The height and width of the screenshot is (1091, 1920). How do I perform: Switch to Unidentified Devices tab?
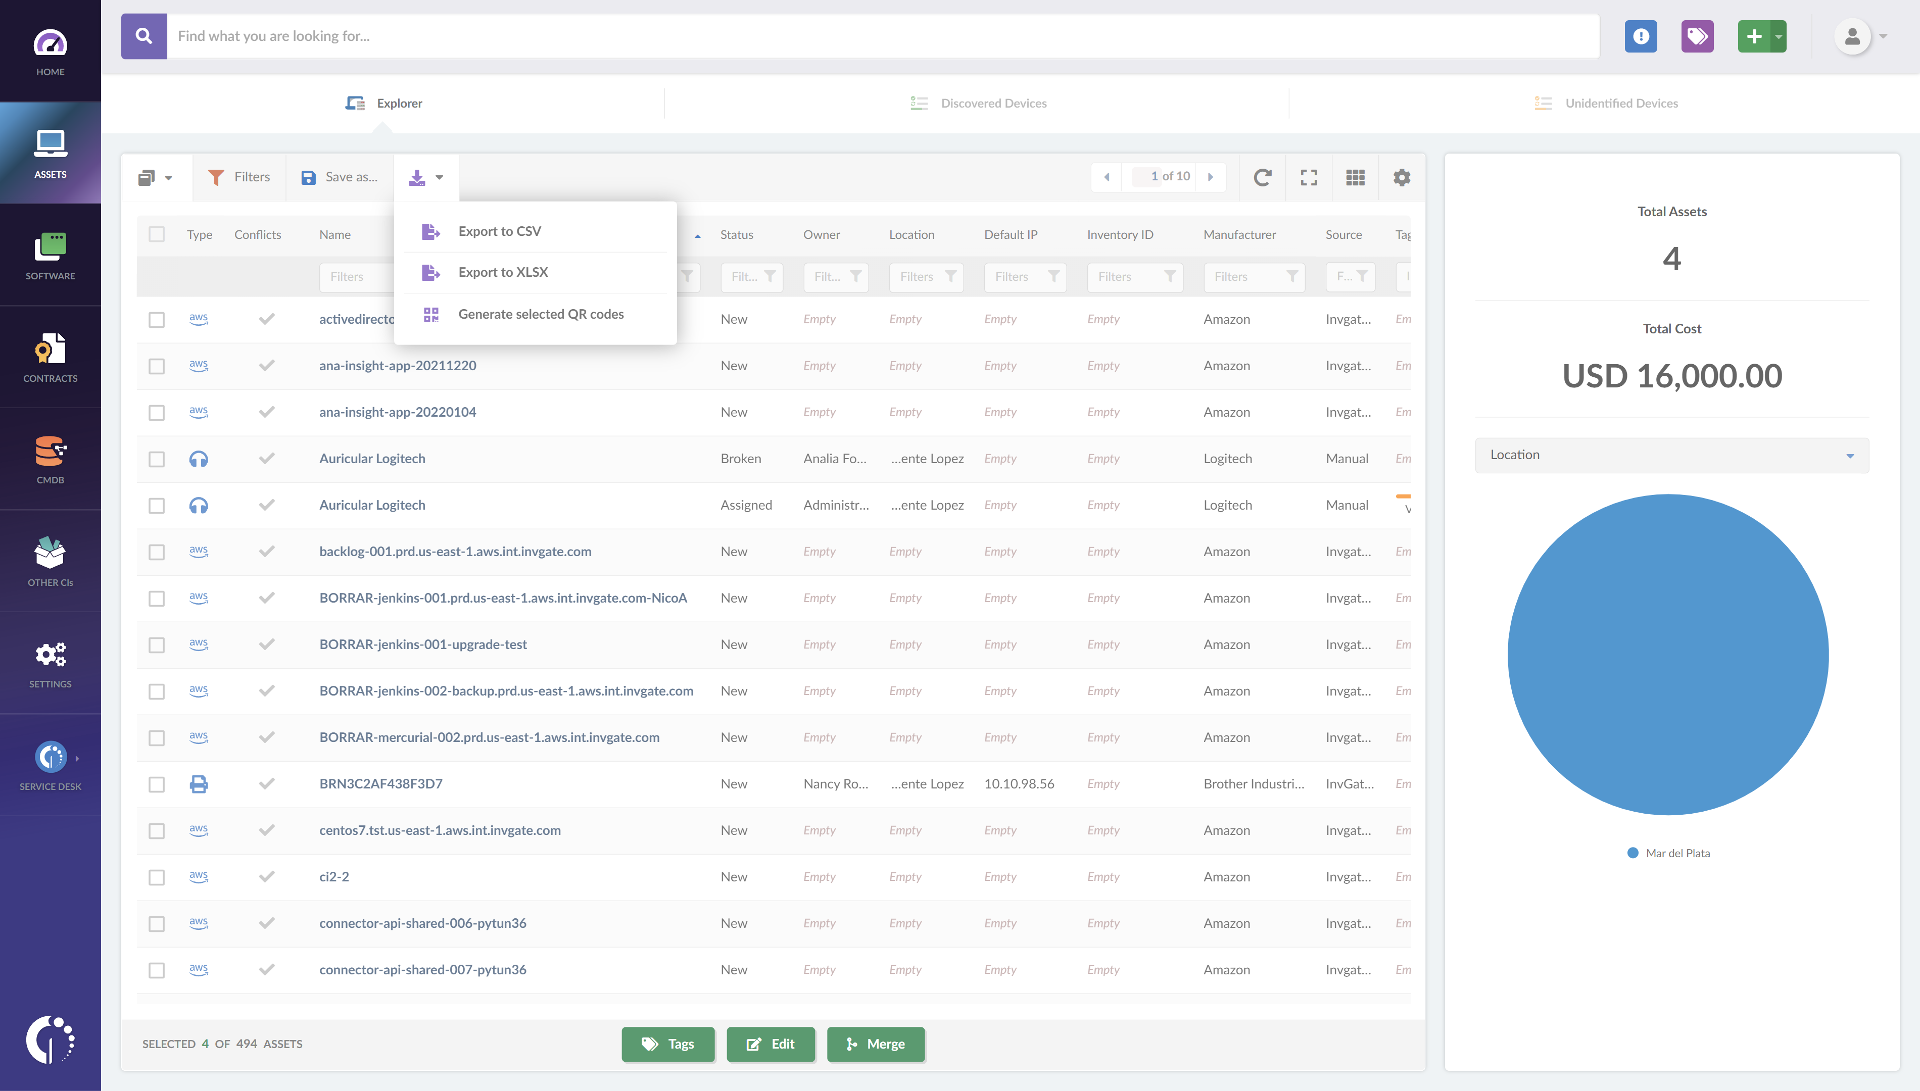pos(1621,103)
